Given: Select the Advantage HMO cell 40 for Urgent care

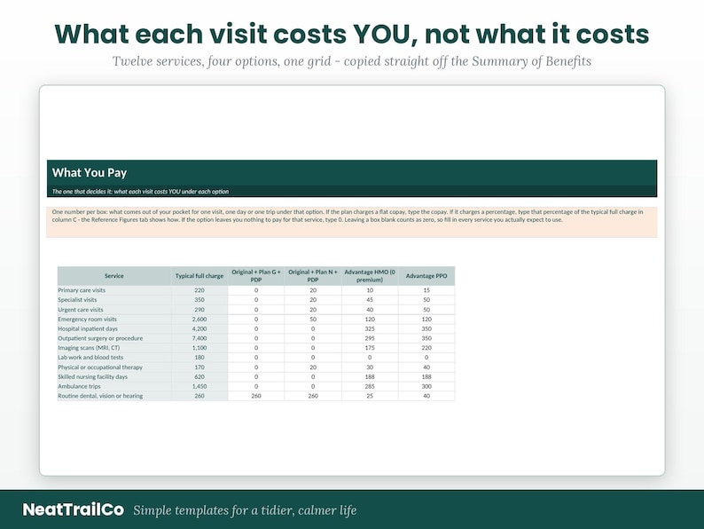Looking at the screenshot, I should pyautogui.click(x=370, y=310).
